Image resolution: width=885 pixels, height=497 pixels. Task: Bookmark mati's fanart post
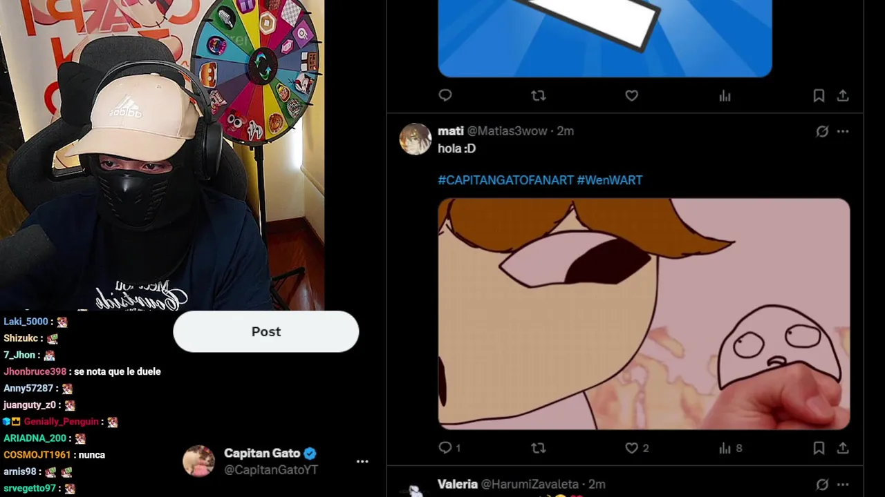[x=819, y=448]
